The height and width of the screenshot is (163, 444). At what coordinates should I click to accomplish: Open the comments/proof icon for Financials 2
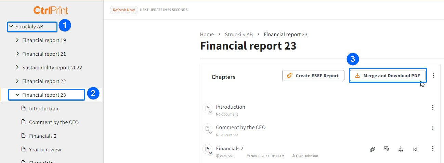[x=387, y=149]
